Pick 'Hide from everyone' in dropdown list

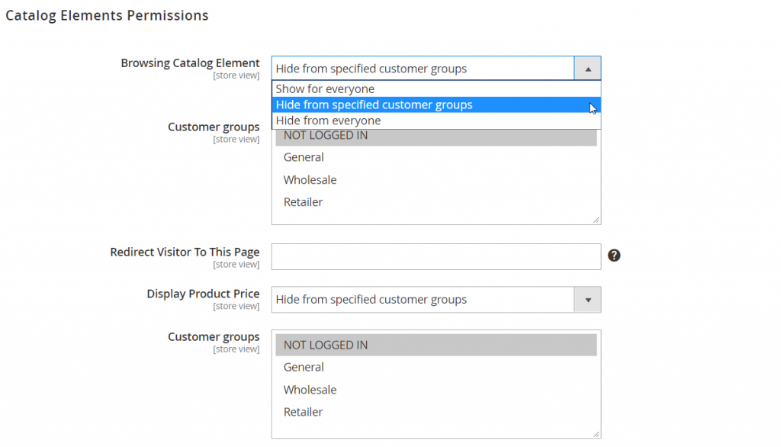pyautogui.click(x=329, y=121)
